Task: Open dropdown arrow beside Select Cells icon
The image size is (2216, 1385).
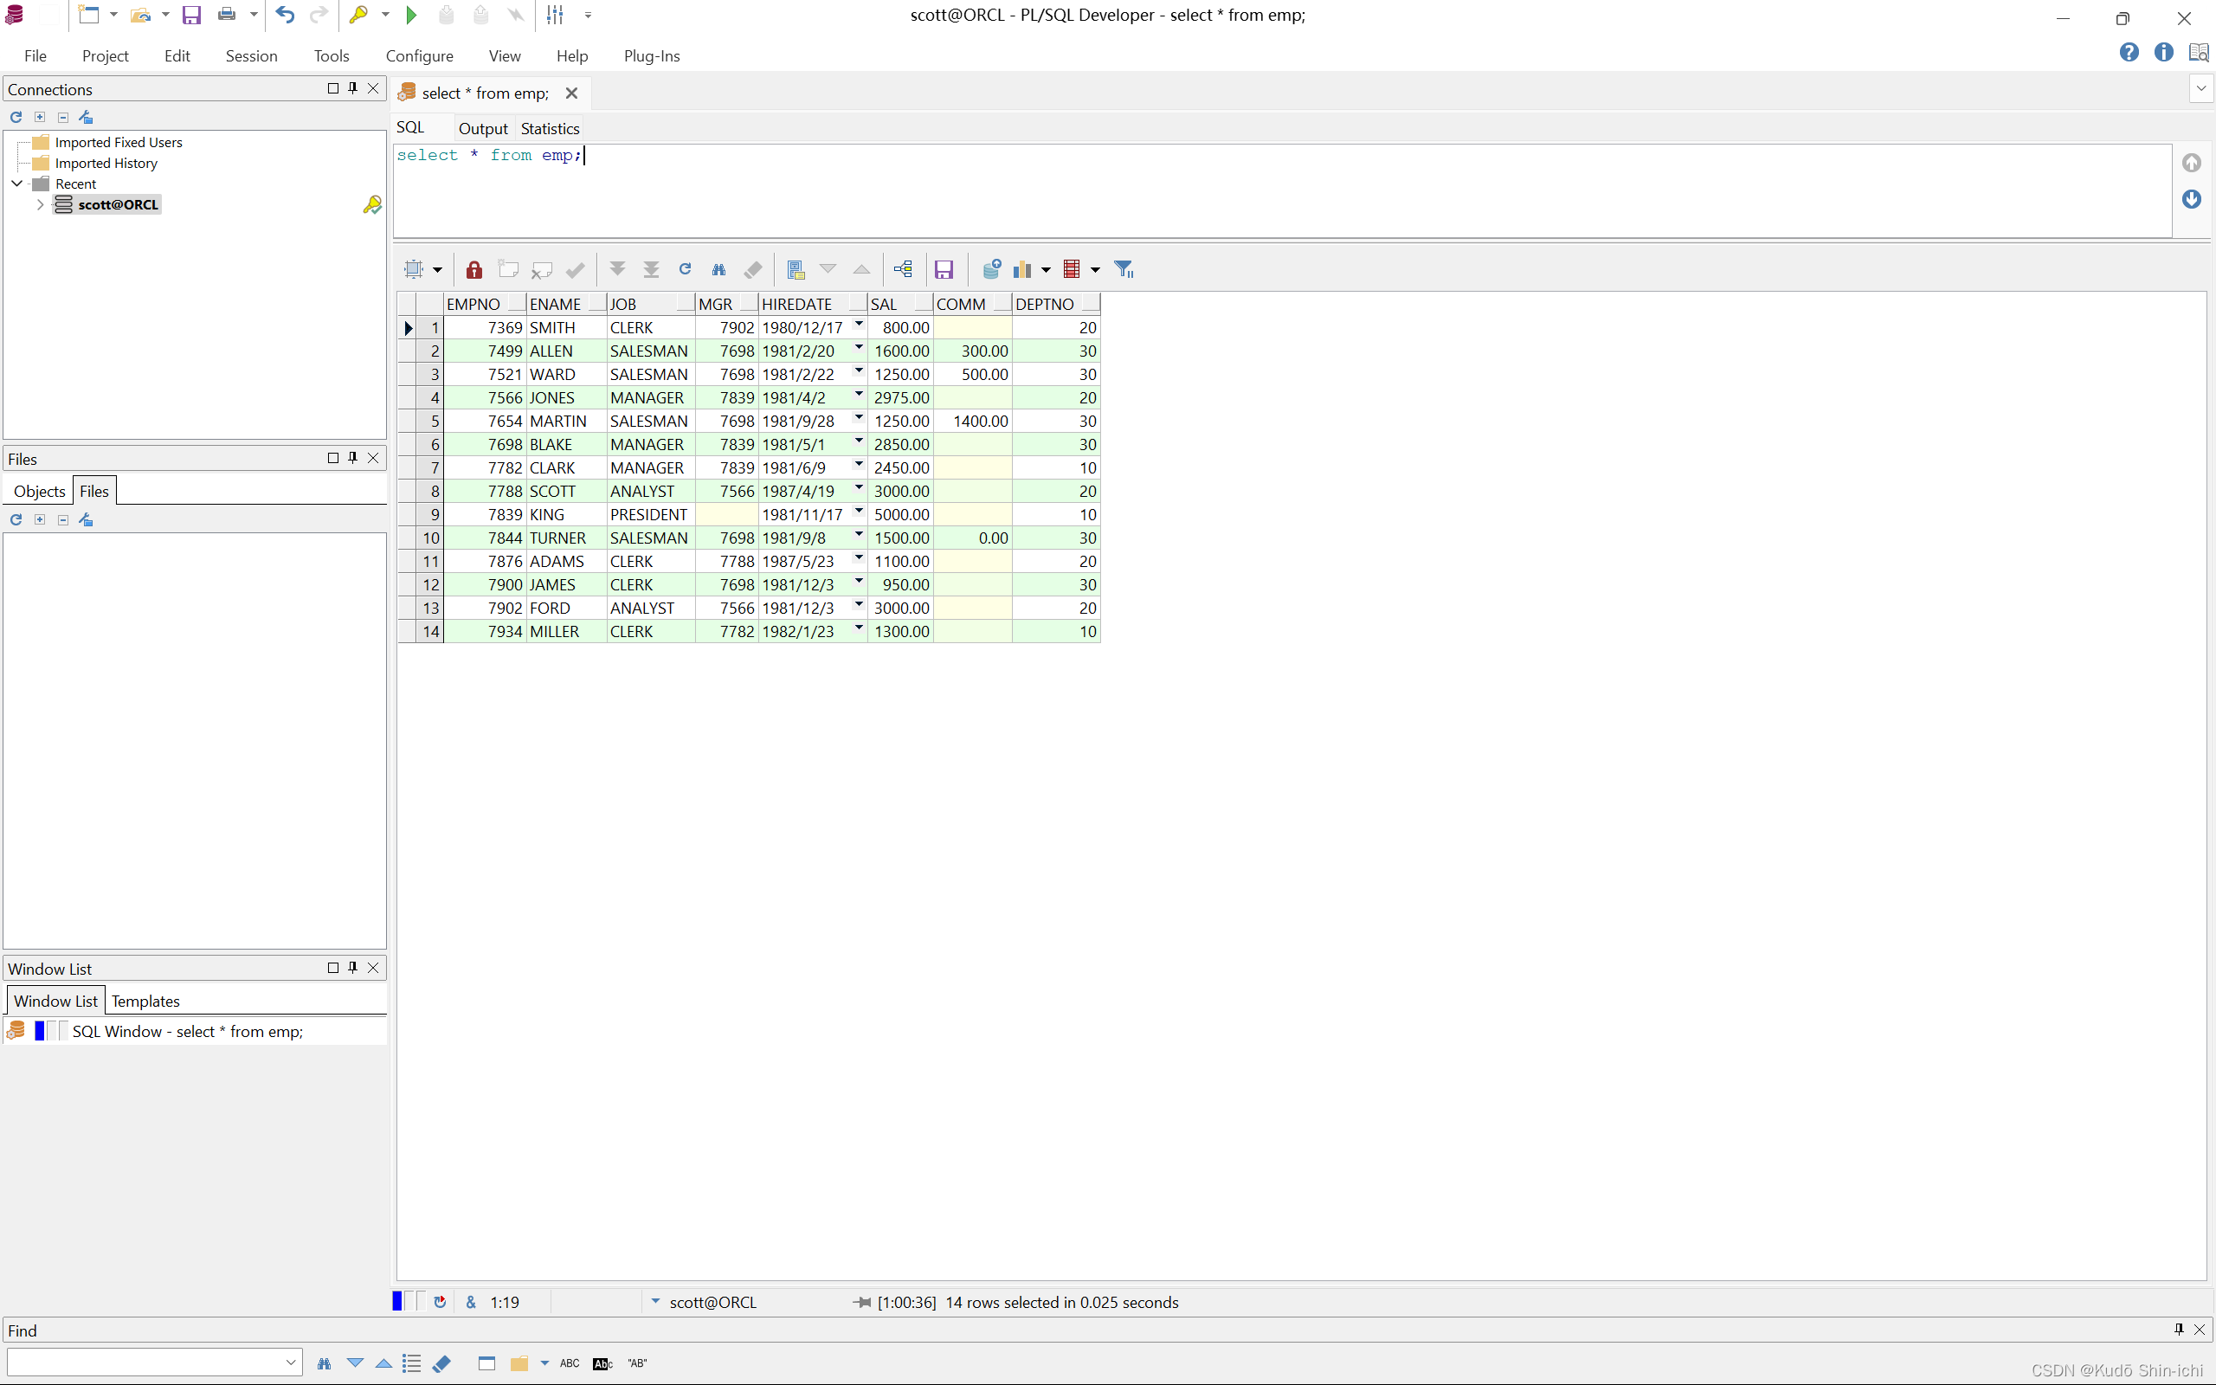Action: coord(438,269)
